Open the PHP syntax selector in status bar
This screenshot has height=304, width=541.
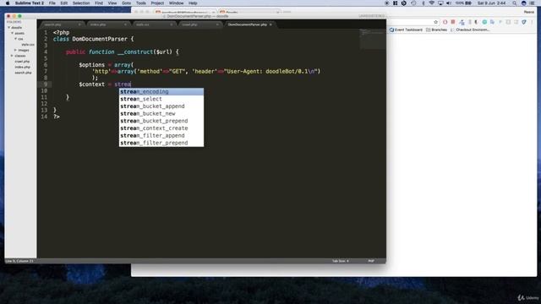coord(371,261)
